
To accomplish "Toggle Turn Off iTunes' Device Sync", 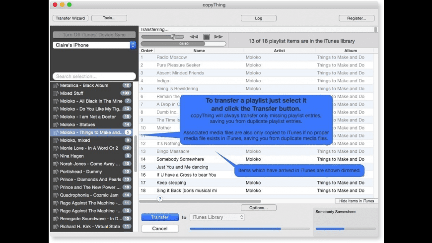I will 94,35.
